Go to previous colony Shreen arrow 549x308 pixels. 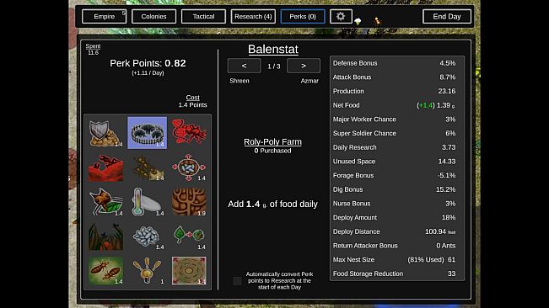pos(244,66)
